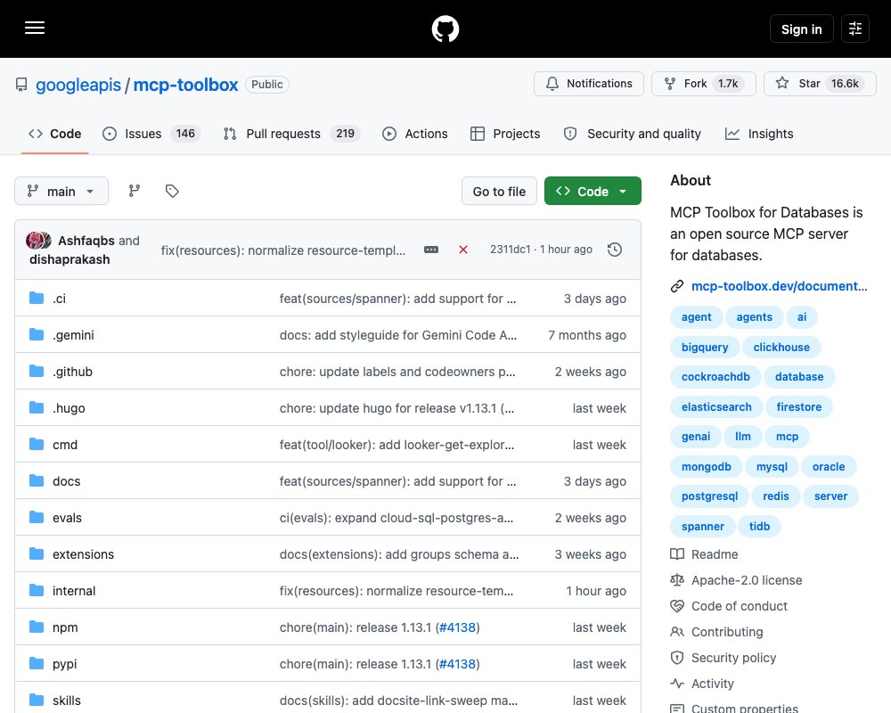This screenshot has width=891, height=713.
Task: Switch to the Pull requests tab
Action: [291, 134]
